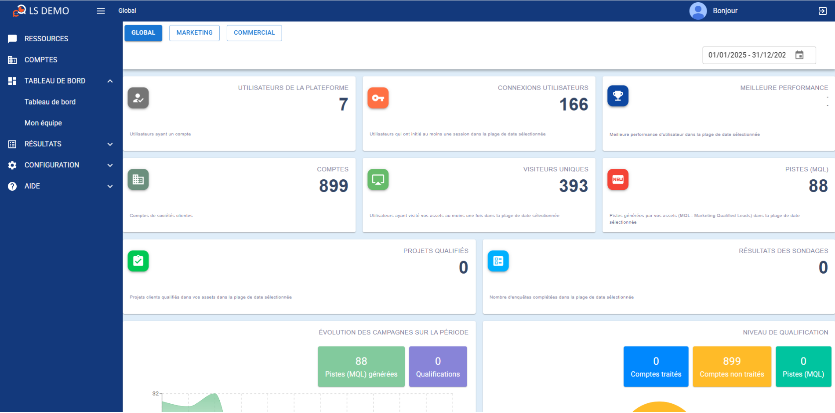Open Comptes in the sidebar
The height and width of the screenshot is (413, 835).
(x=61, y=60)
